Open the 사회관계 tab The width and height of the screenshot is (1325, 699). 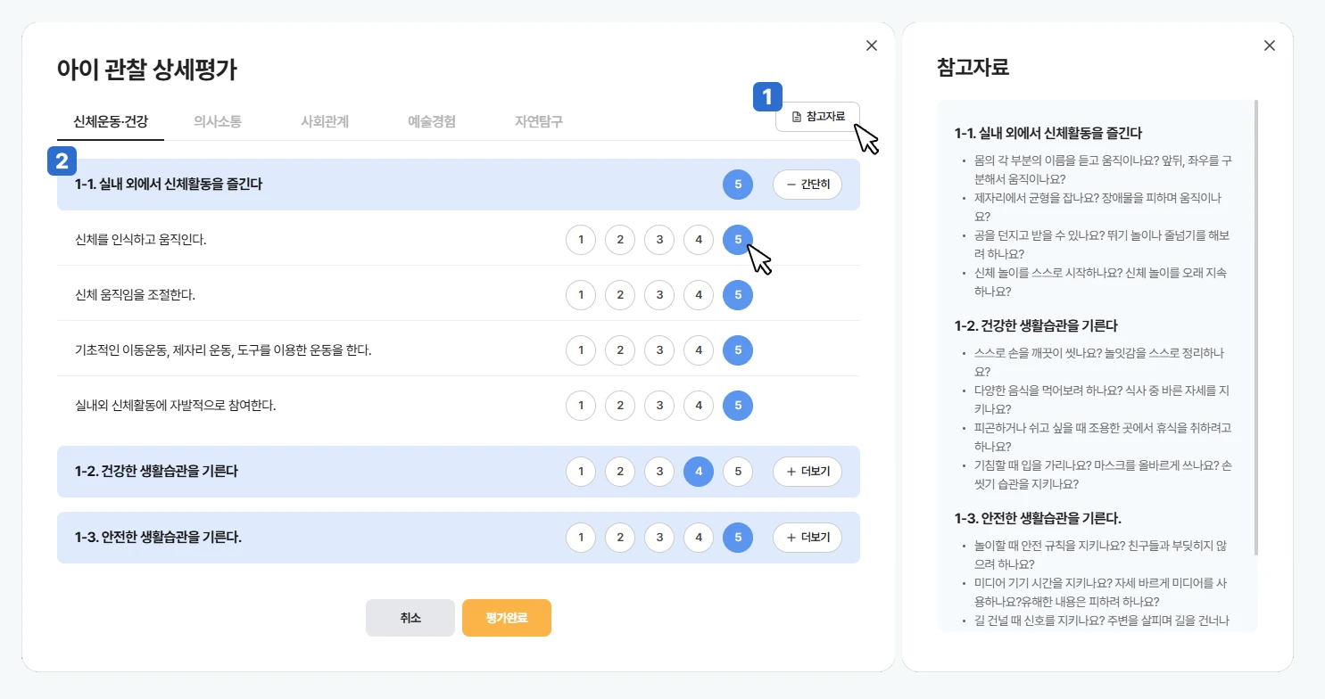(325, 121)
